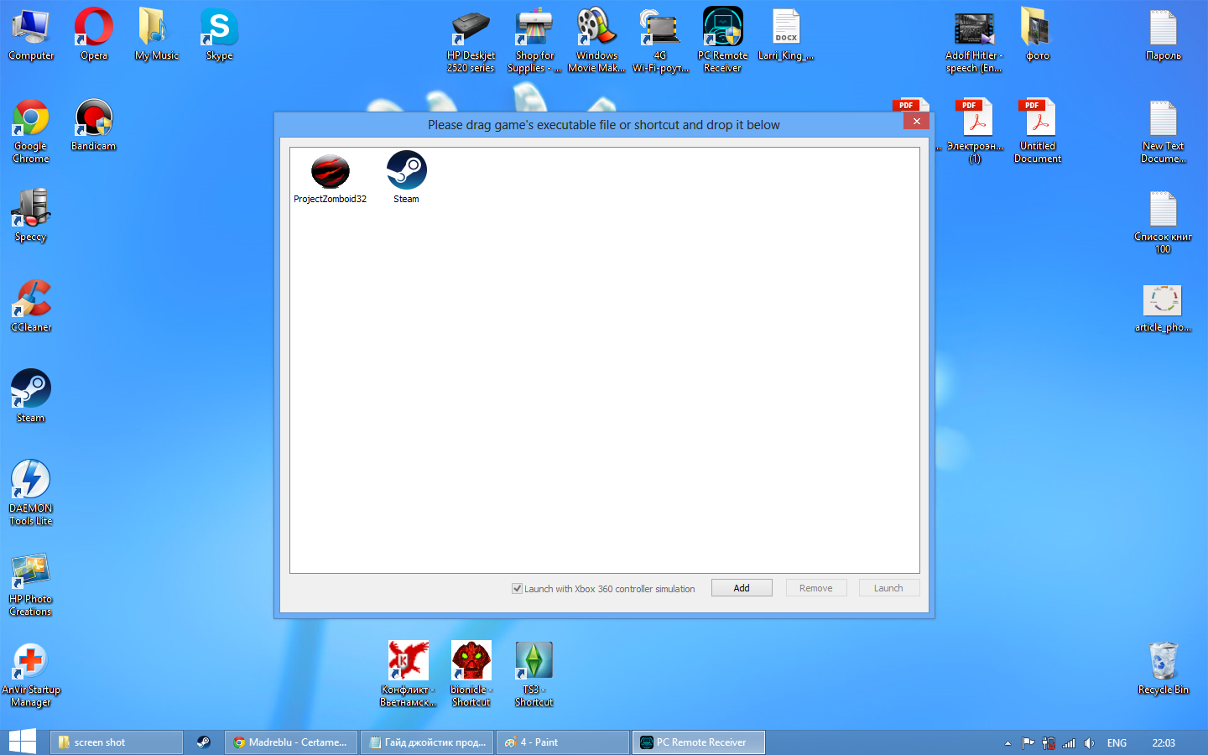Click the ENG input language indicator

[1117, 743]
